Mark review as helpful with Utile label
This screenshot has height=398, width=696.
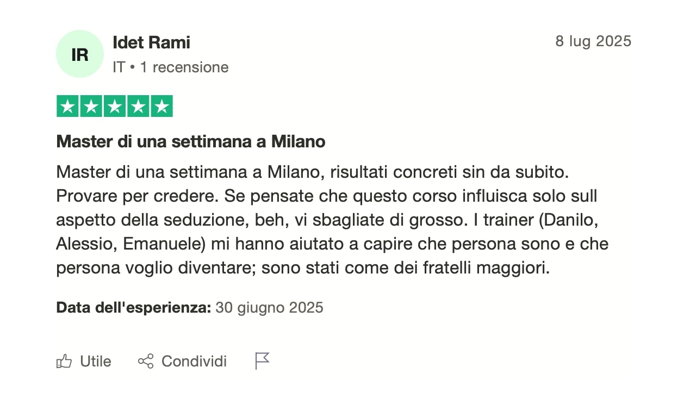[96, 362]
